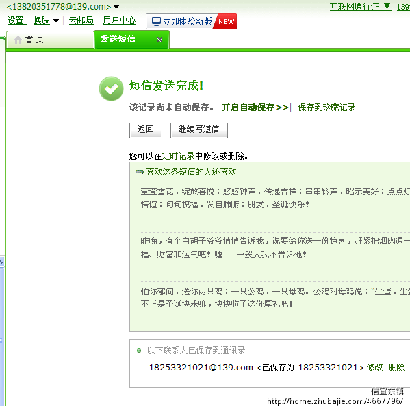The image size is (410, 406).
Task: Open the 换肤 link
Action: pos(42,21)
